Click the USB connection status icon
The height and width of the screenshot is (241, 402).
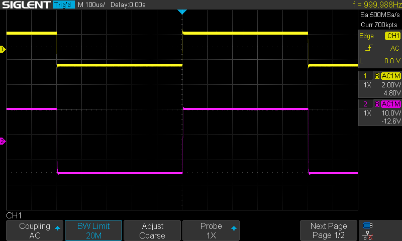coord(368,225)
